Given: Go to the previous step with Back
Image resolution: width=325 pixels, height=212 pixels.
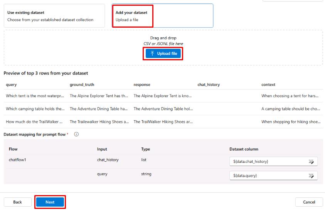Looking at the screenshot, I should pos(18,202).
